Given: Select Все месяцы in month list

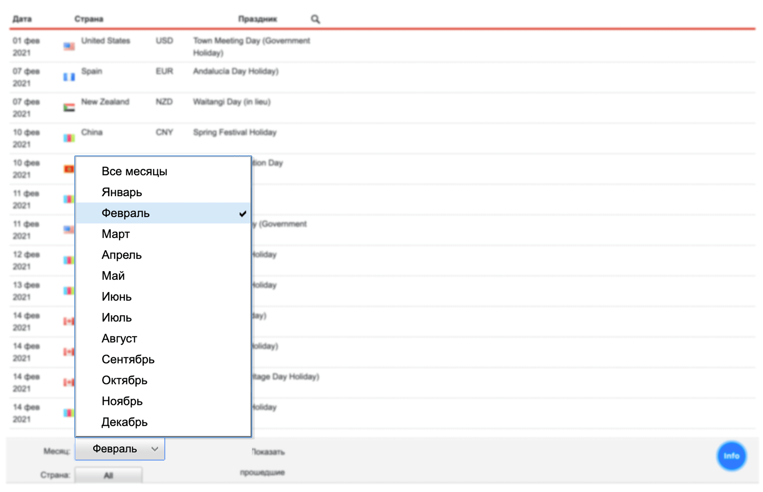Looking at the screenshot, I should click(134, 171).
